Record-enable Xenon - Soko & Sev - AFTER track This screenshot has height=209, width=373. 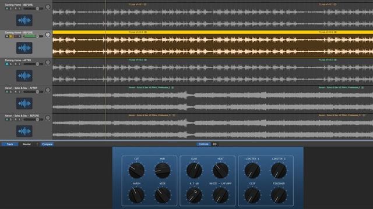[16, 92]
